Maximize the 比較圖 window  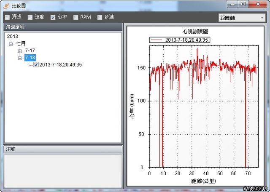[243, 4]
